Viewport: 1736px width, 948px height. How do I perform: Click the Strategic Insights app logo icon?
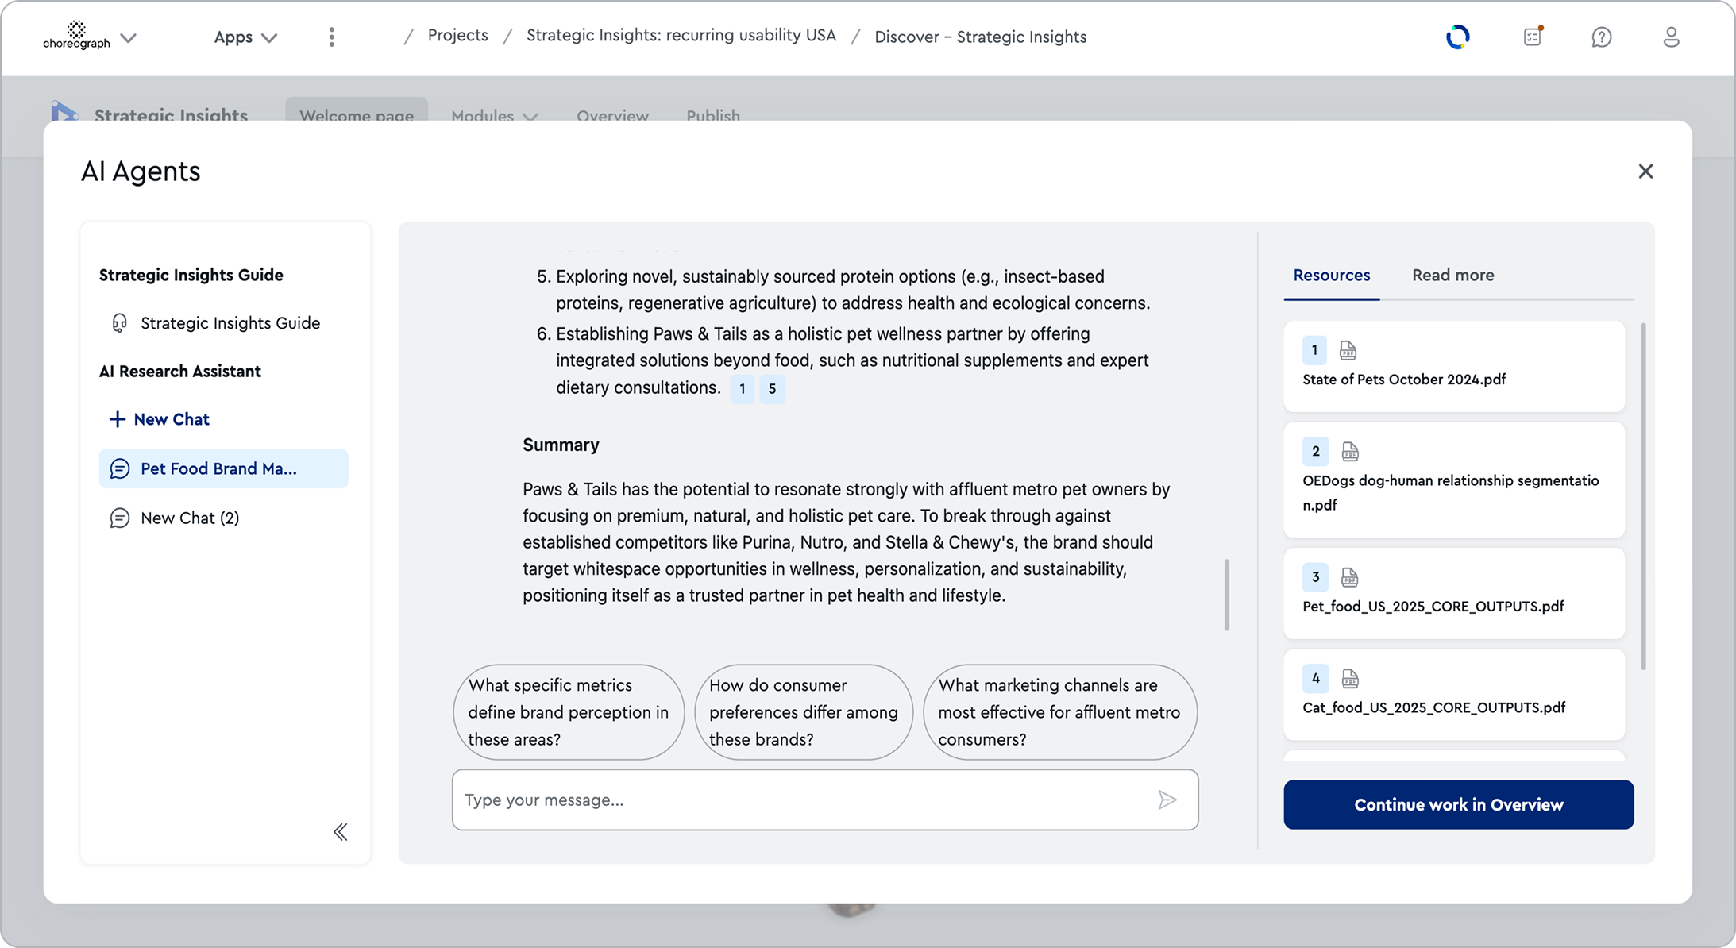click(64, 111)
